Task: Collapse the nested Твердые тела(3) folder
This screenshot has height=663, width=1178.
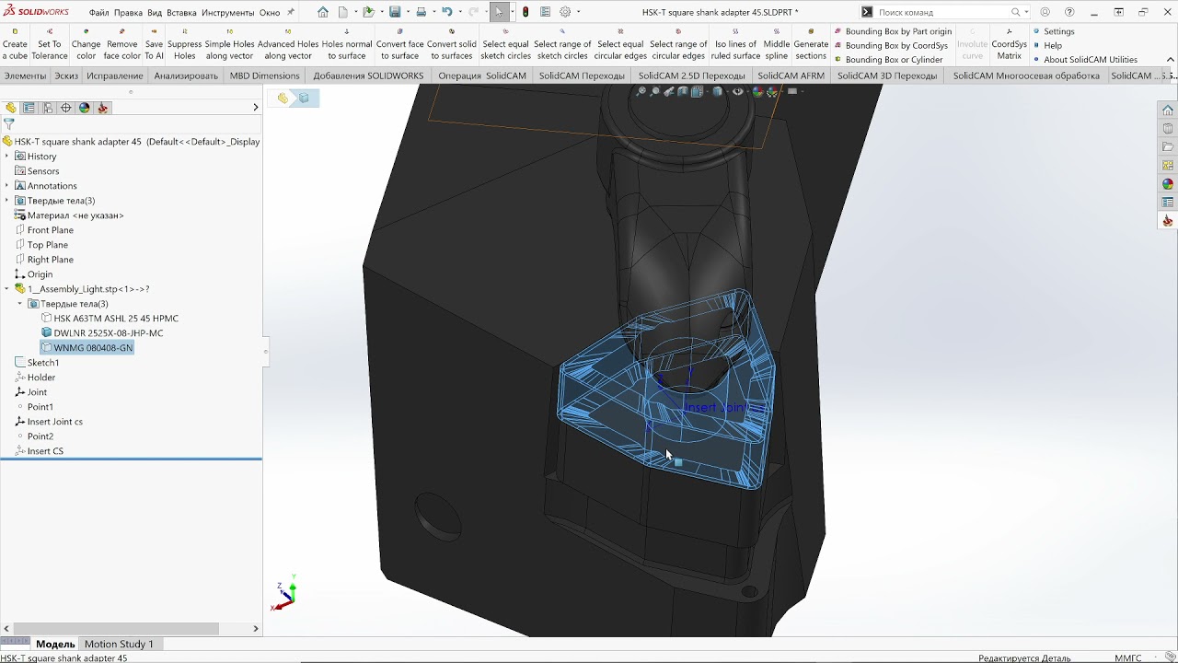Action: pos(20,304)
